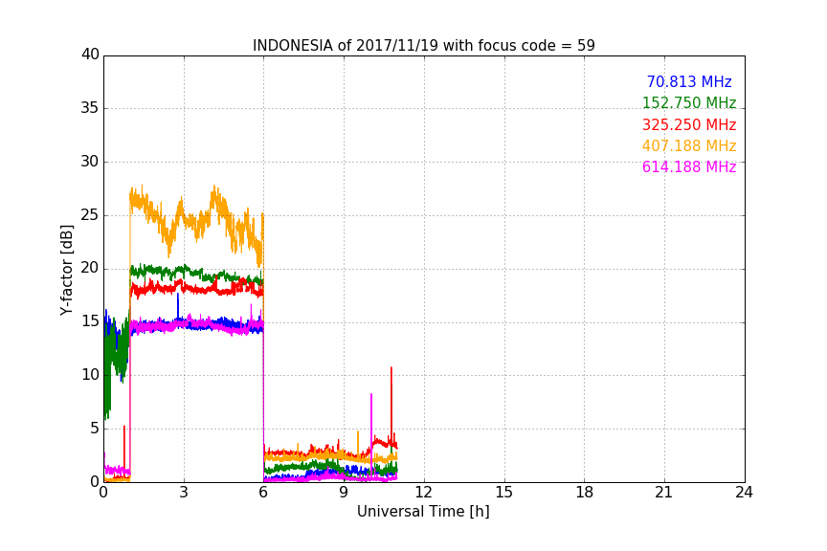Select the 407.188 MHz legend label

[689, 146]
